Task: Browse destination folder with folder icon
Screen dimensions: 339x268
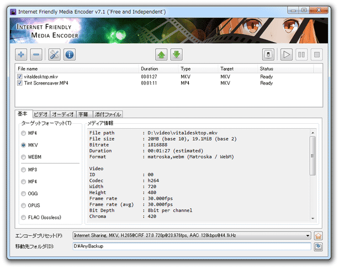Action: tap(318, 247)
